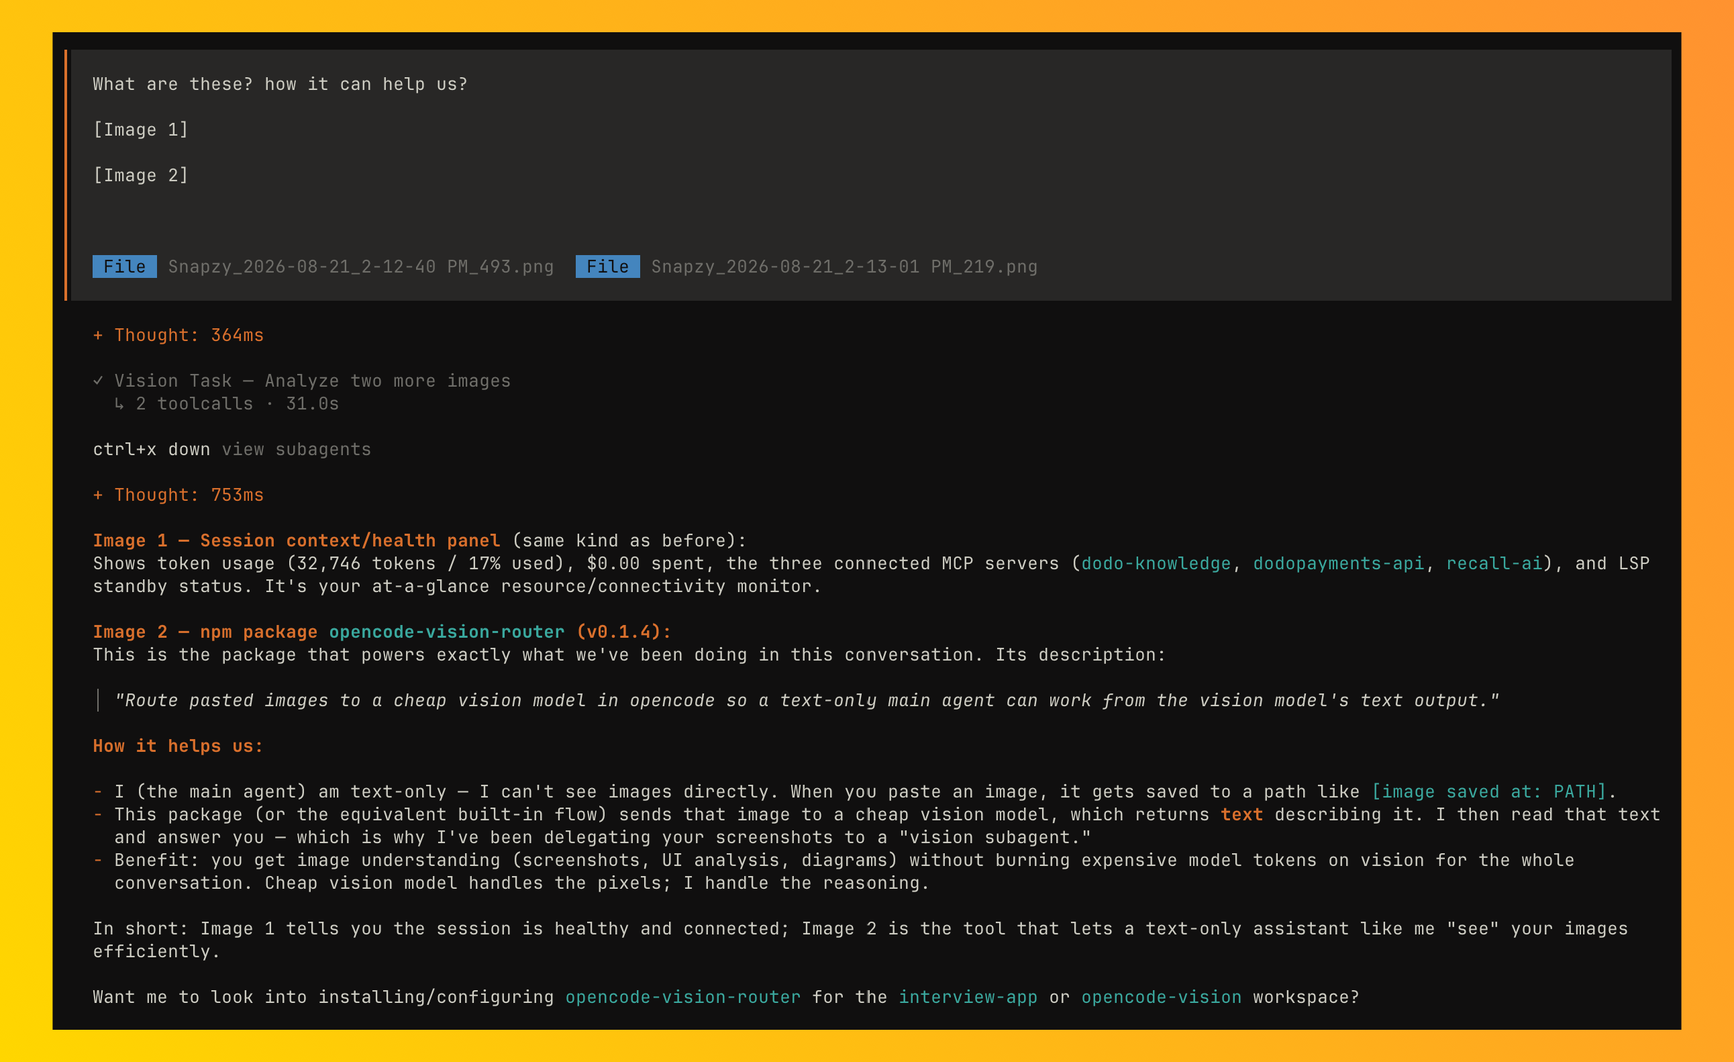This screenshot has height=1062, width=1734.
Task: Click the "ctrl+x down" shortcut text
Action: coord(151,450)
